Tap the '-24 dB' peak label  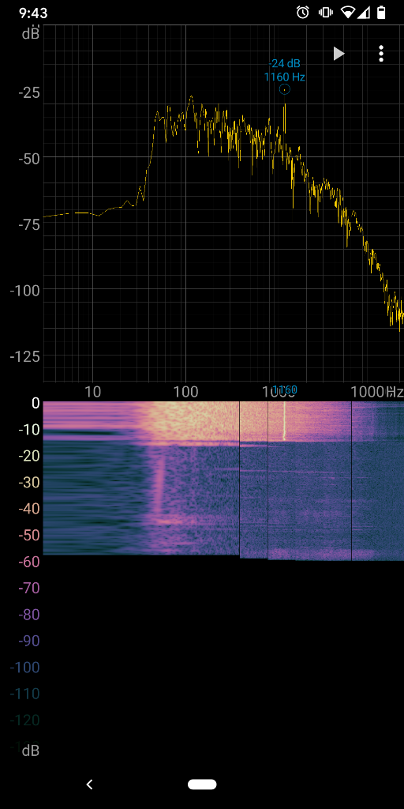click(284, 64)
